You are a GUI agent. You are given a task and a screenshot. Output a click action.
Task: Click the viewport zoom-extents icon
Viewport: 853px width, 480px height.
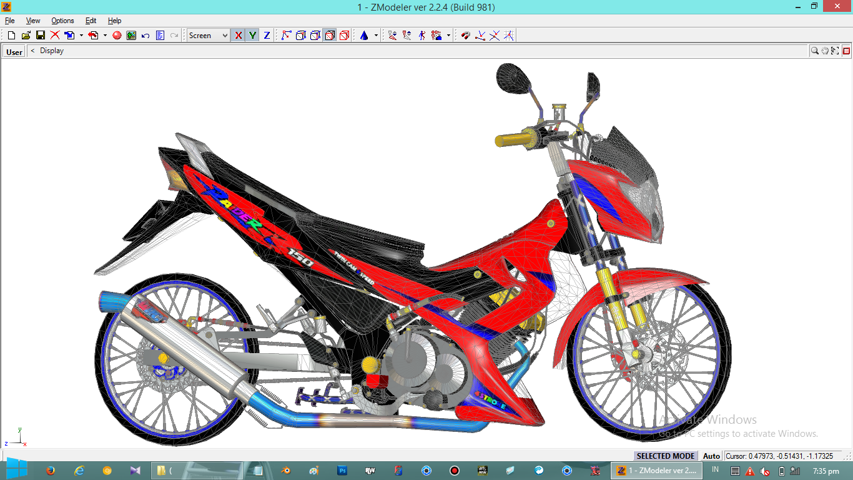[835, 51]
